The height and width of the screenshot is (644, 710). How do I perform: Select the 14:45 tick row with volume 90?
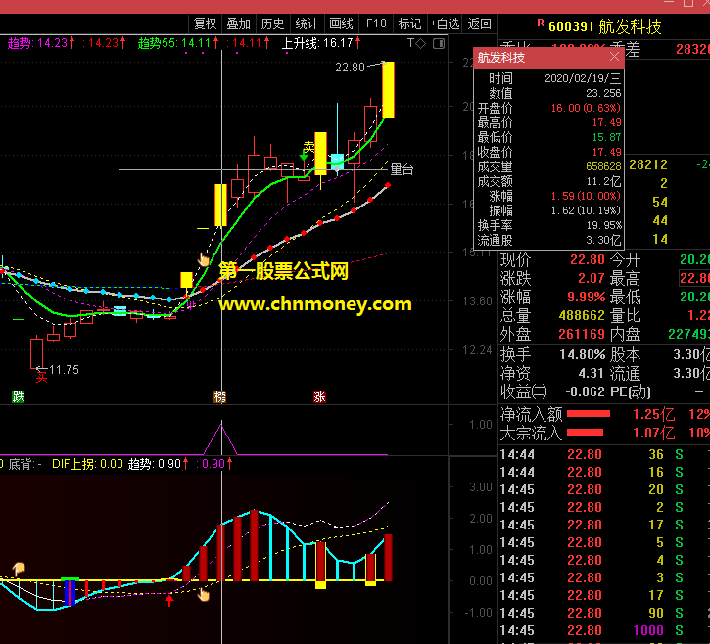point(604,613)
